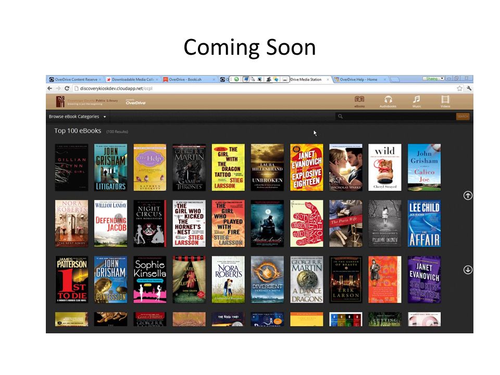Viewport: 500px width, 375px height.
Task: Switch to OverDrive Help - Home tab
Action: point(360,79)
